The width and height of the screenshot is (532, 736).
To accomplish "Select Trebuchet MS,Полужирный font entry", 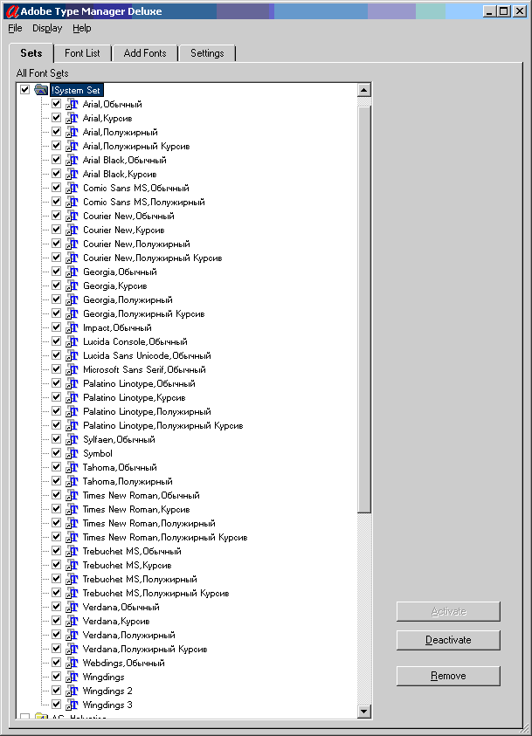I will coord(140,579).
